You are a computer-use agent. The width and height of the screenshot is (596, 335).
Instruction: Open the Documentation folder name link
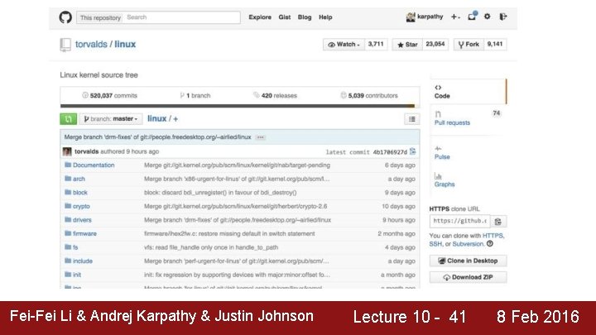[x=94, y=165]
